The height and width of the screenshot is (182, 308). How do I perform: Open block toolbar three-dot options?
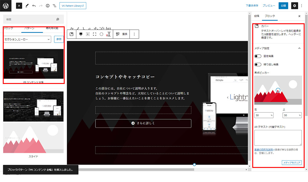pyautogui.click(x=134, y=34)
